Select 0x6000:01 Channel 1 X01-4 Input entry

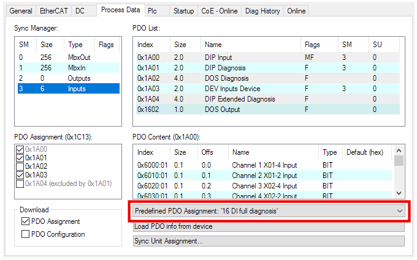pyautogui.click(x=264, y=165)
